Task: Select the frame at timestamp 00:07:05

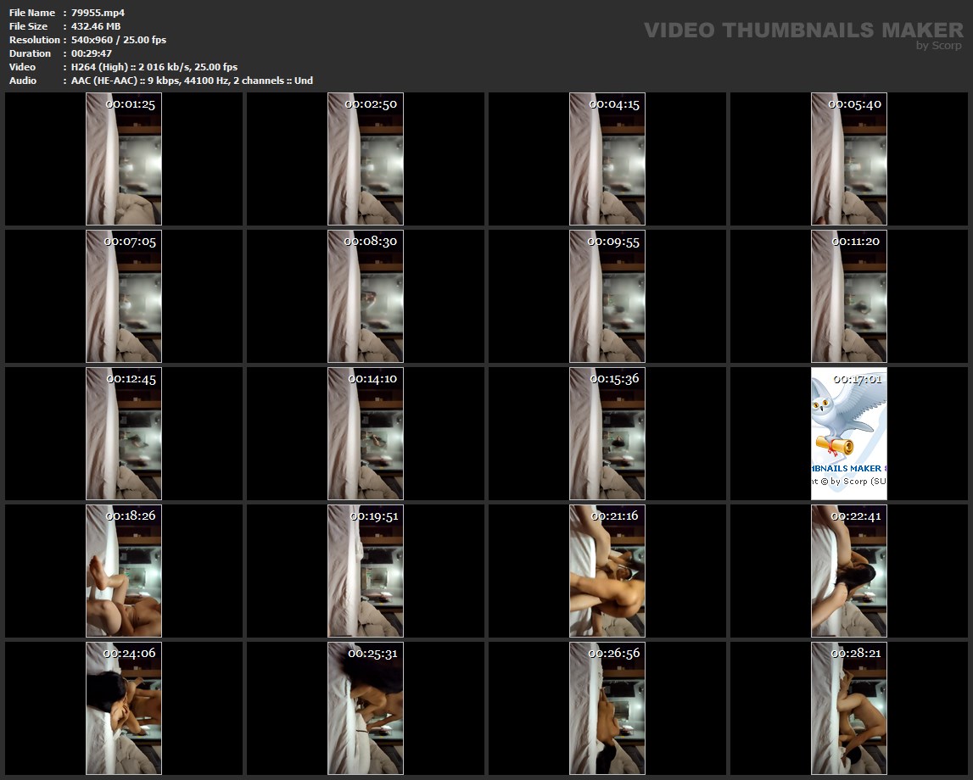Action: click(124, 296)
